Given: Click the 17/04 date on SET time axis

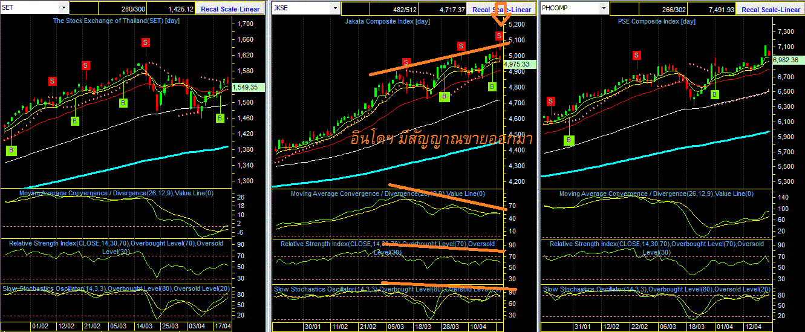Looking at the screenshot, I should click(223, 326).
